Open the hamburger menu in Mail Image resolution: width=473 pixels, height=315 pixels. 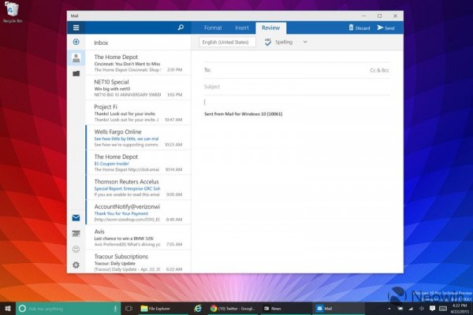[76, 28]
